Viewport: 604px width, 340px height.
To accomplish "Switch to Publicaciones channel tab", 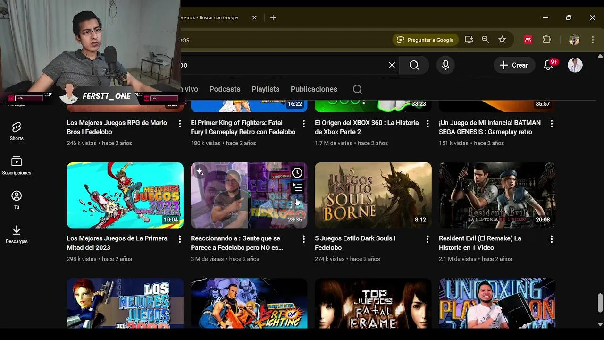I will coord(314,89).
